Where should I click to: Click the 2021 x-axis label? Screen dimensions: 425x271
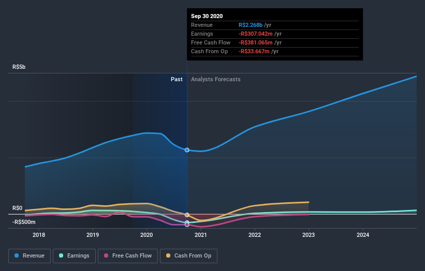201,235
